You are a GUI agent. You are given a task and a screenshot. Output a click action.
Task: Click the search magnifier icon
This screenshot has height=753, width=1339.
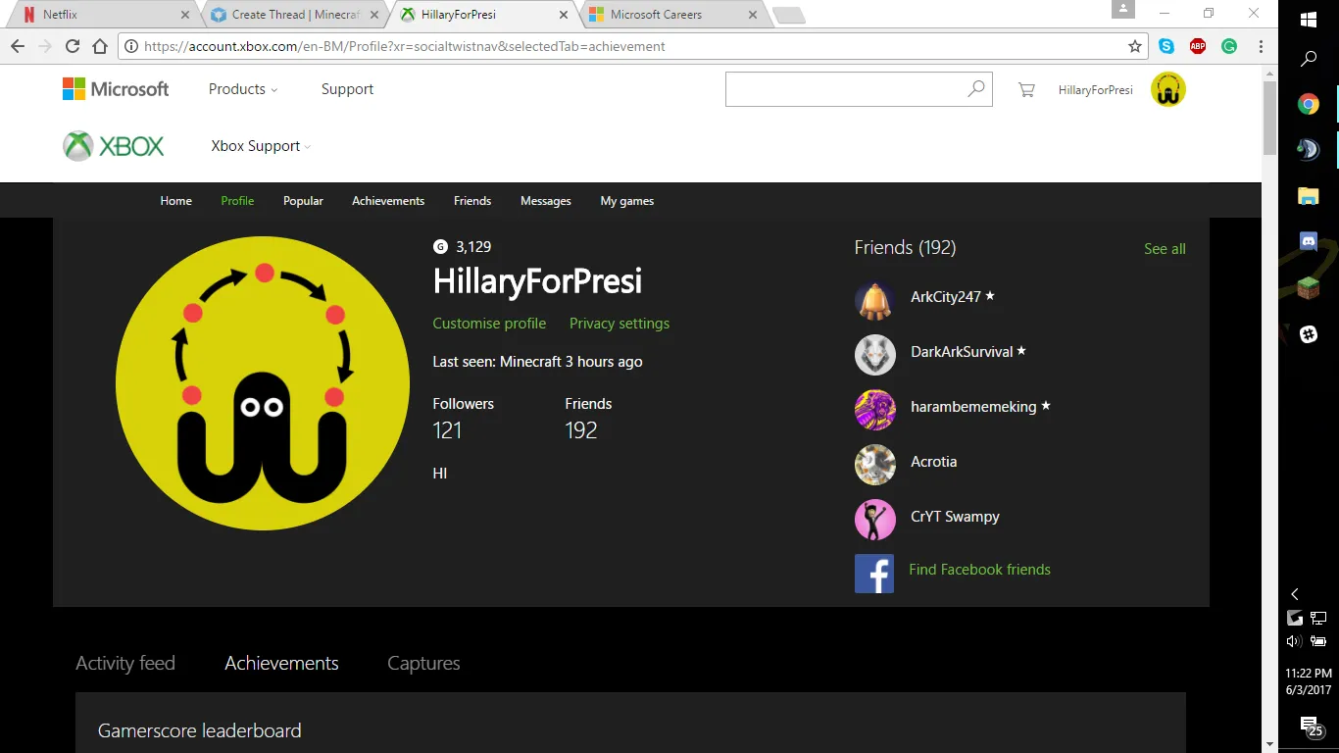click(x=976, y=89)
